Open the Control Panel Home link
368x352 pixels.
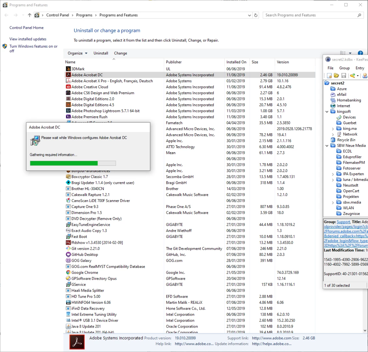(x=26, y=28)
